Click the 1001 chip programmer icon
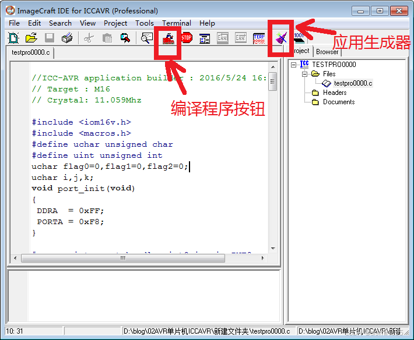 (x=299, y=38)
